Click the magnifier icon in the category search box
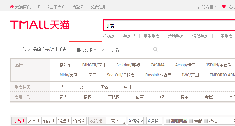Screen dimensions: 235x126 155,49
